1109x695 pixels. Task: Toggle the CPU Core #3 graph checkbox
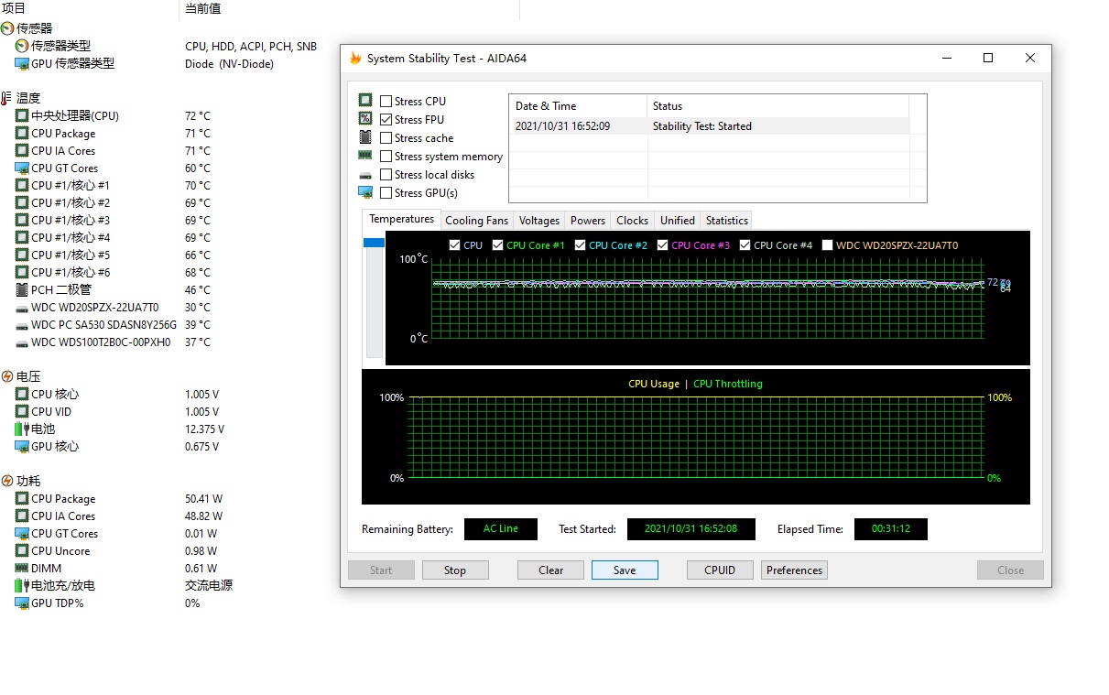tap(663, 245)
